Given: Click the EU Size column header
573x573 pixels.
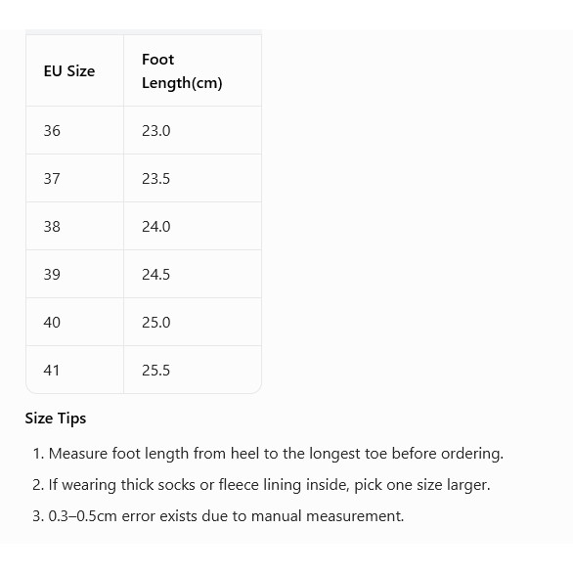Looking at the screenshot, I should (74, 70).
